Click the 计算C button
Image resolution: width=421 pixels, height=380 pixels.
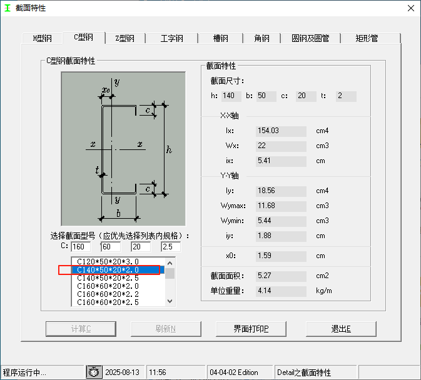[81, 329]
